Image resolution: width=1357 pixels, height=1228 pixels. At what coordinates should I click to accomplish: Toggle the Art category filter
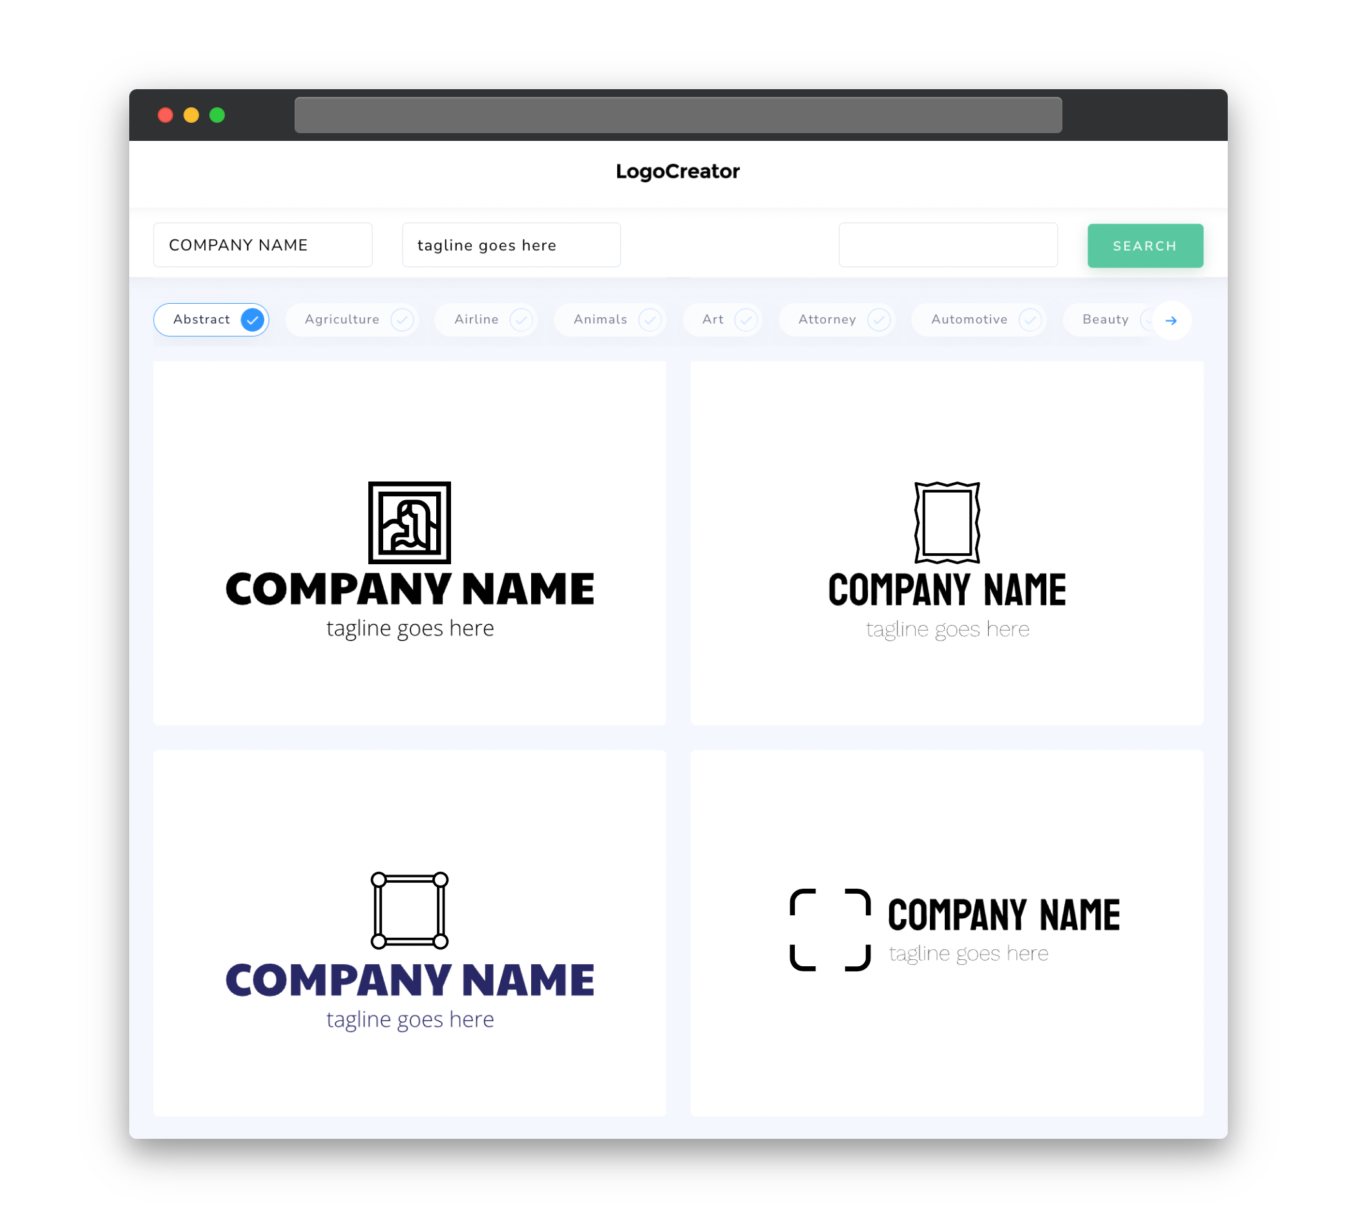(x=722, y=319)
